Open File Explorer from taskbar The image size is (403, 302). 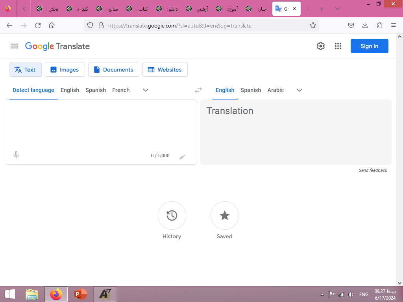[x=32, y=294]
